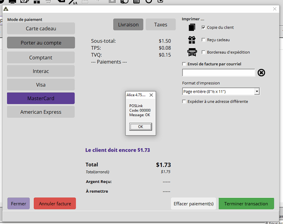
Task: Enable Expédier à une adresse différente
Action: [184, 102]
